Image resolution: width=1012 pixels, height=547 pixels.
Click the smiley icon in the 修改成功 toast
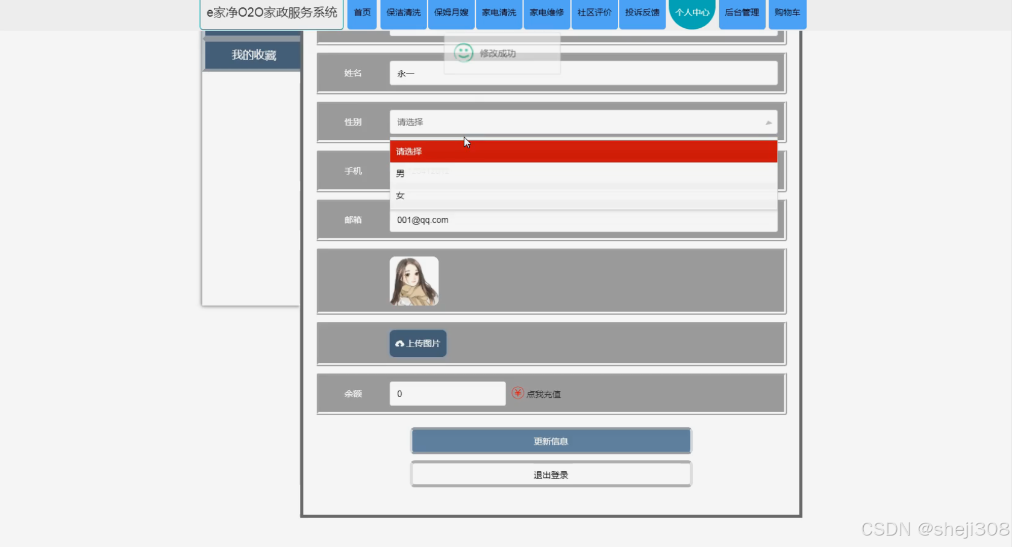click(x=463, y=53)
